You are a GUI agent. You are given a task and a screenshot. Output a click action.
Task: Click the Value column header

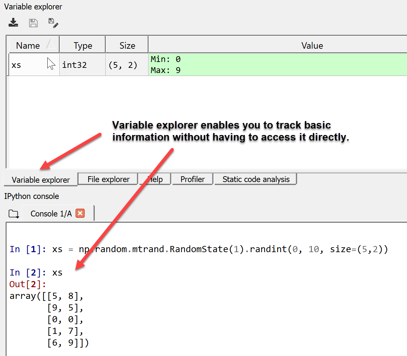pos(278,45)
